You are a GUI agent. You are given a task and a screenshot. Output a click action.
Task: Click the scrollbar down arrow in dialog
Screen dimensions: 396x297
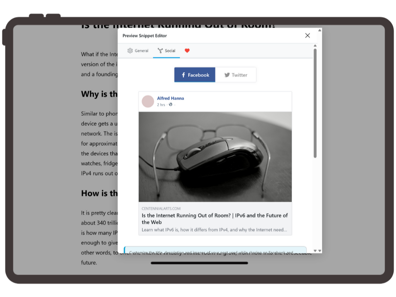pos(315,251)
